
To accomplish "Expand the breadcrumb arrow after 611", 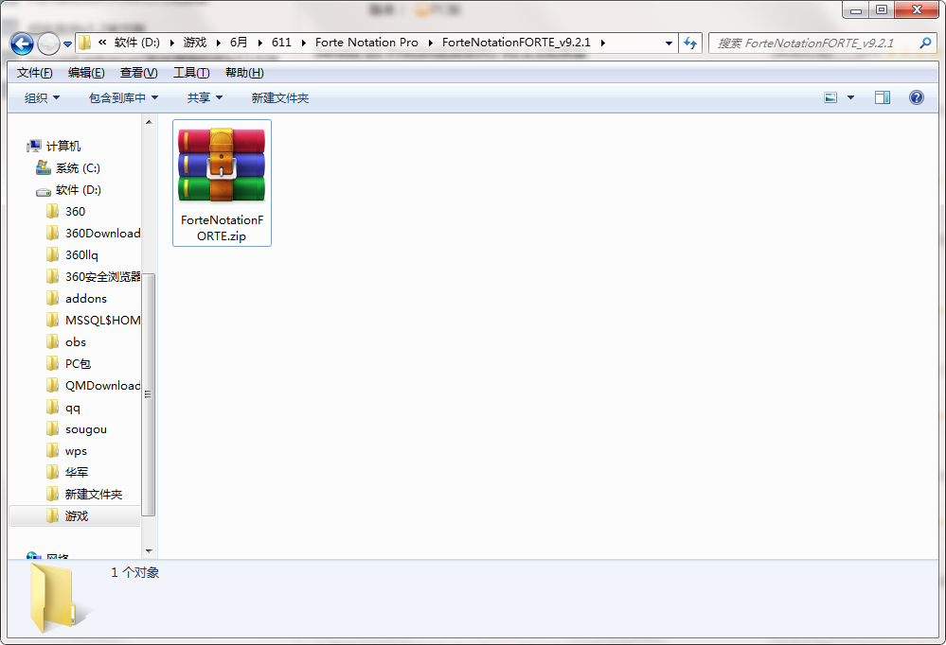I will (x=303, y=43).
